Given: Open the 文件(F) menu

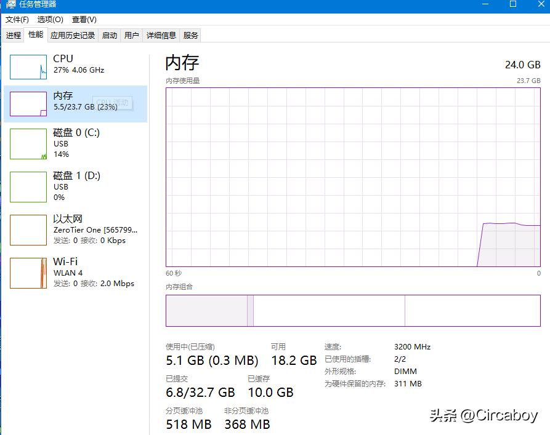Looking at the screenshot, I should [x=17, y=19].
